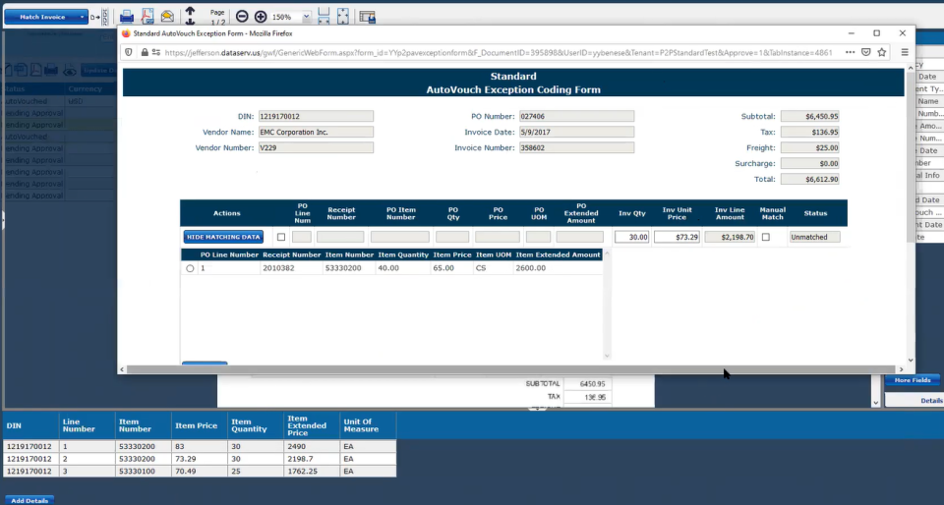This screenshot has width=944, height=505.
Task: Click the Hide Matching Data button
Action: (223, 237)
